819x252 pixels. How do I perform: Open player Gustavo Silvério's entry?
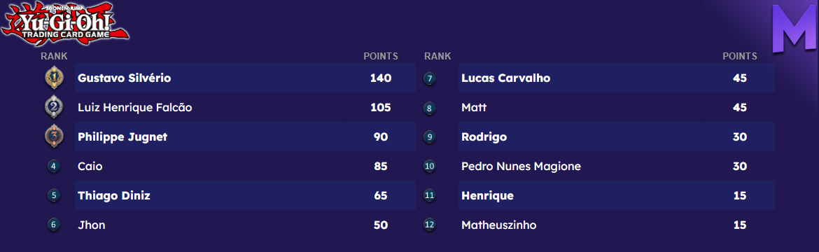click(245, 78)
